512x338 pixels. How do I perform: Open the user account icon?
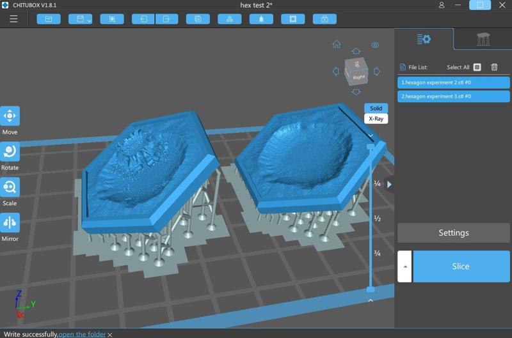point(442,5)
